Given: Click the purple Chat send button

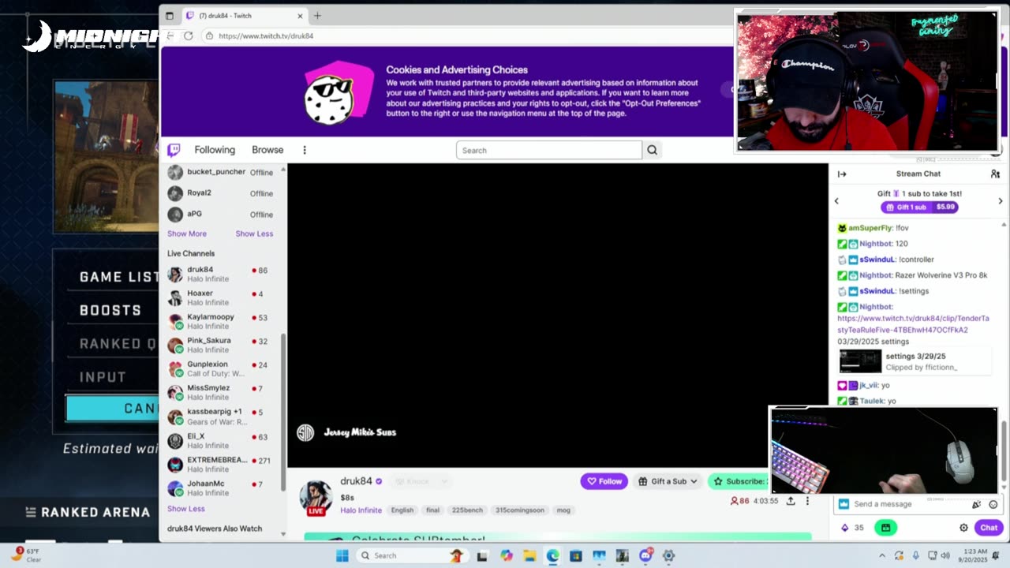Looking at the screenshot, I should (989, 528).
